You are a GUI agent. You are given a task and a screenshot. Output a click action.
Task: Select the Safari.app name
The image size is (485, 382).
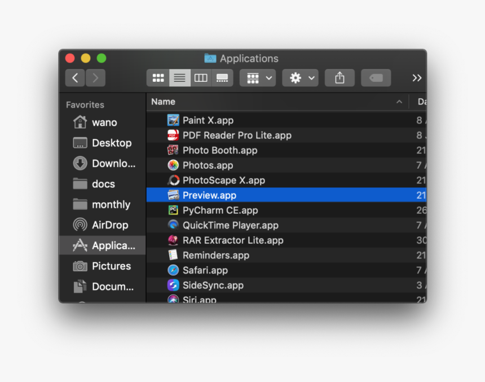(205, 270)
